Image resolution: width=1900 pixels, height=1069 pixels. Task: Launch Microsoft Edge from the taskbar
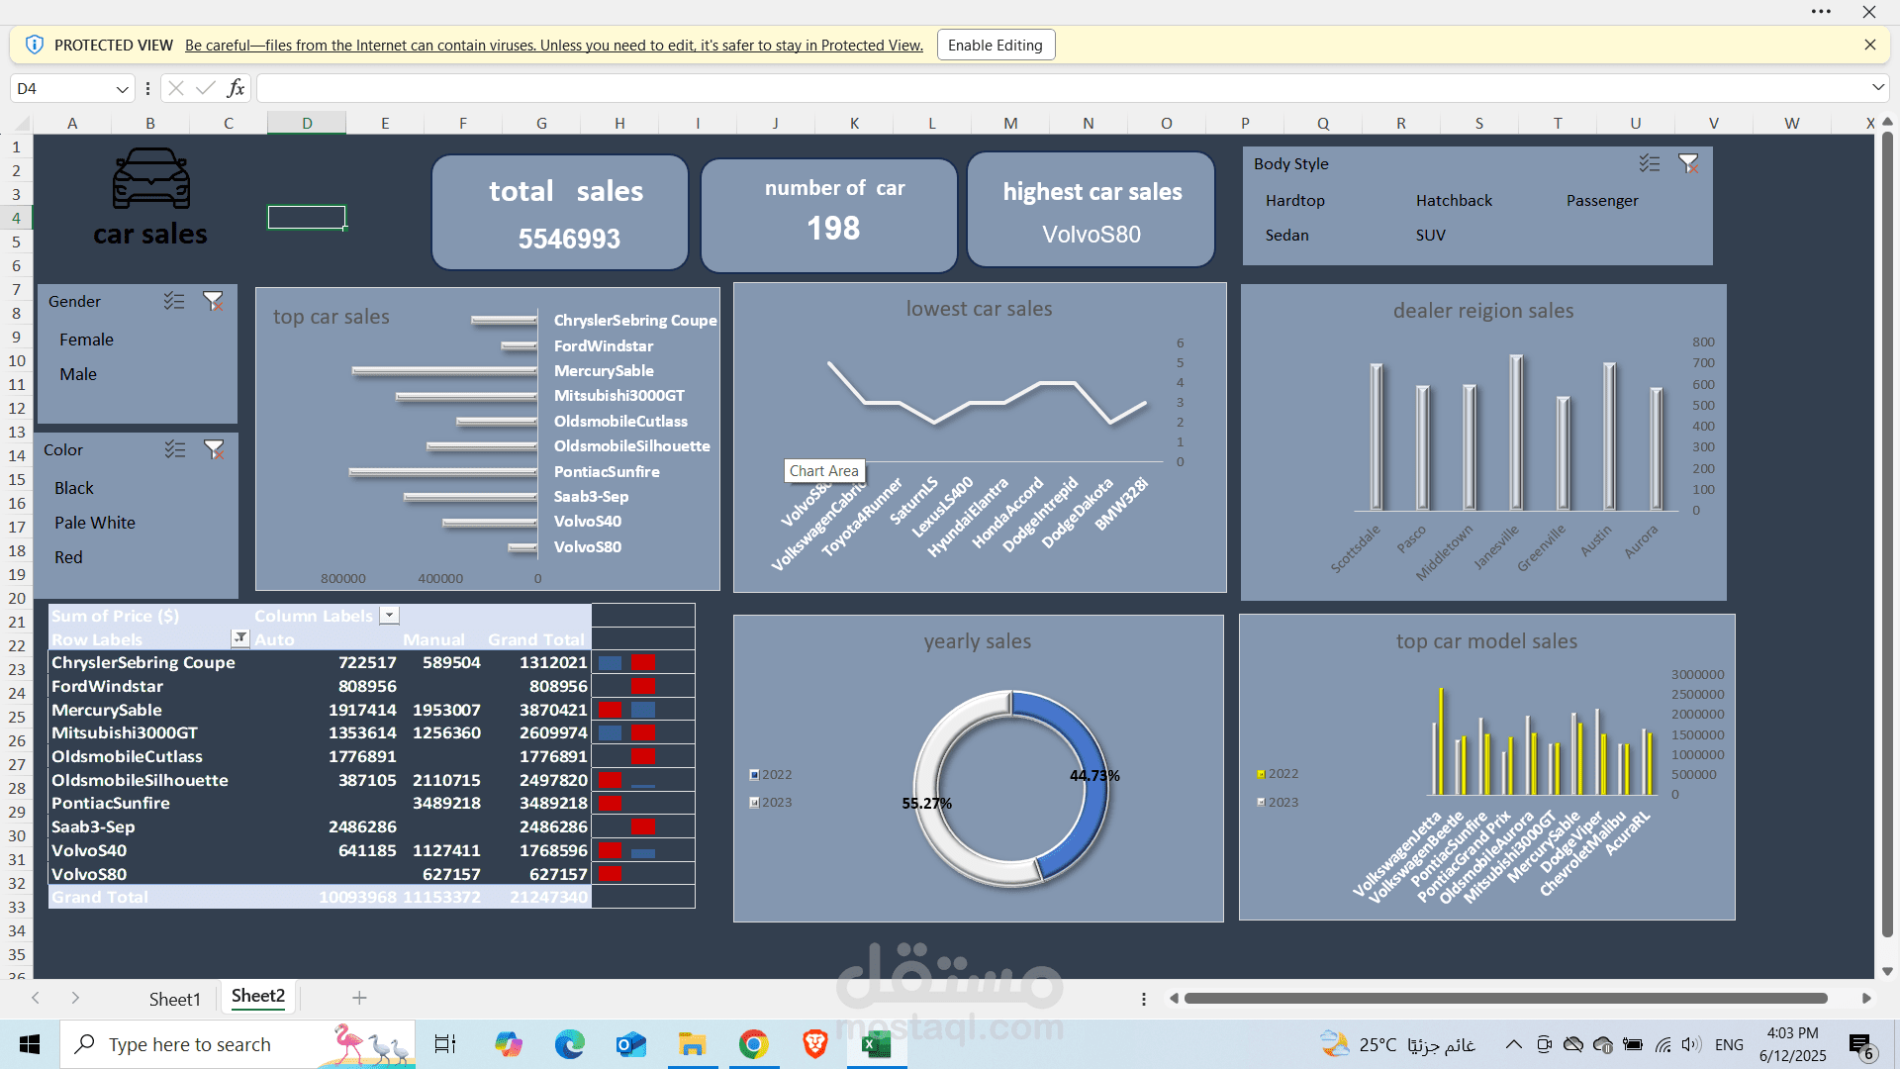(x=569, y=1044)
